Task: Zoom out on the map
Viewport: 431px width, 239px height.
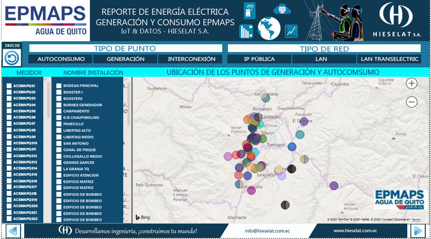Action: (x=411, y=102)
